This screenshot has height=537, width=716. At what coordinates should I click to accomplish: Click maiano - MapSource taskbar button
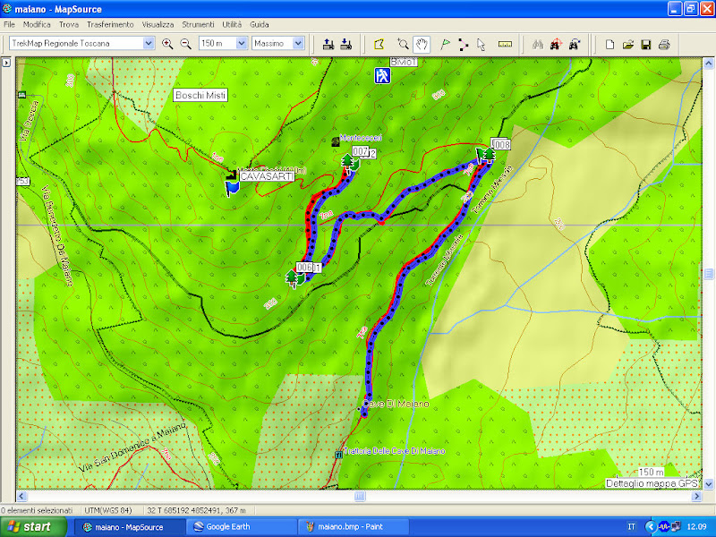coord(130,527)
